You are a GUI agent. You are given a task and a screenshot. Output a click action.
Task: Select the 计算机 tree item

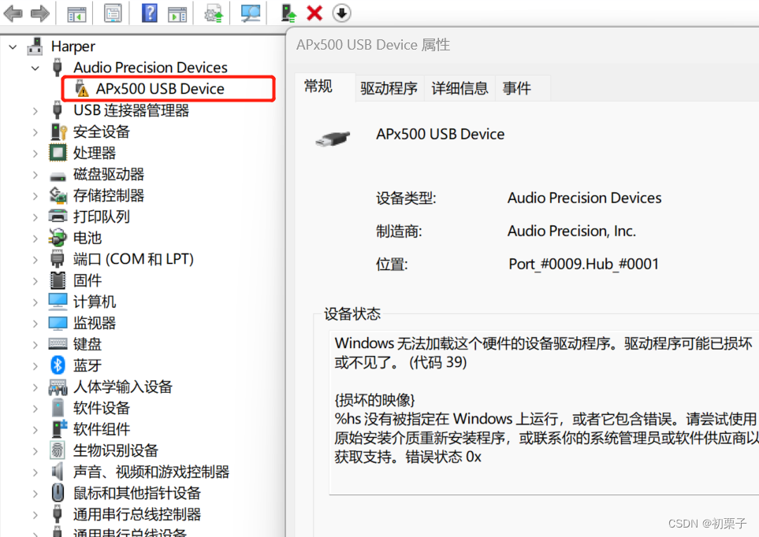tap(95, 302)
